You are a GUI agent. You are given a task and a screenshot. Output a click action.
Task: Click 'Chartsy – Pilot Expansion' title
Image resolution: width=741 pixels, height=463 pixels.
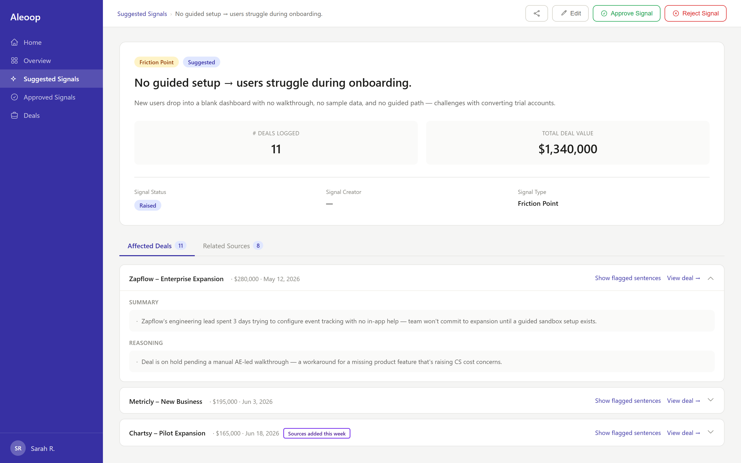[x=167, y=433]
